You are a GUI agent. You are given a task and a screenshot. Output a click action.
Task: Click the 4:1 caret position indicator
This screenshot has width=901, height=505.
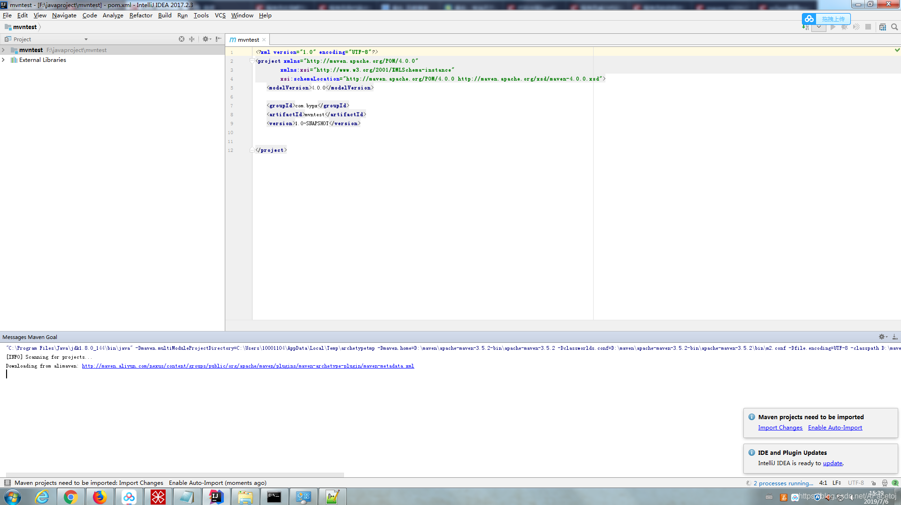823,483
